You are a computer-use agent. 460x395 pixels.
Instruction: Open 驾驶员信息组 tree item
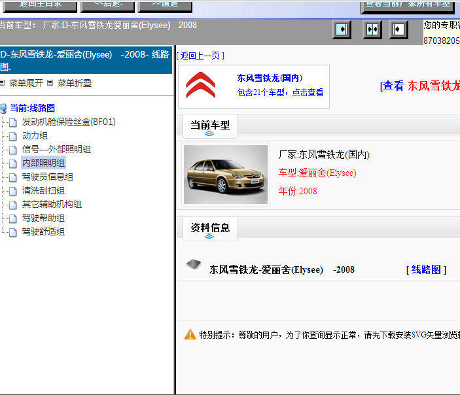pos(48,177)
